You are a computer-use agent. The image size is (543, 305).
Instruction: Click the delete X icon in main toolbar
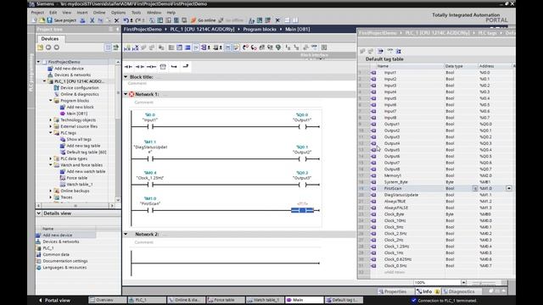116,20
